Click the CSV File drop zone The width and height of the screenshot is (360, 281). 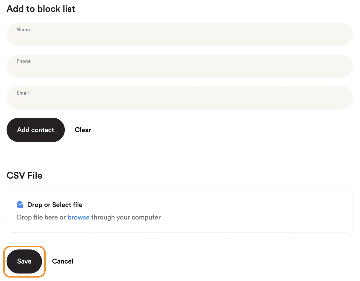pos(179,211)
